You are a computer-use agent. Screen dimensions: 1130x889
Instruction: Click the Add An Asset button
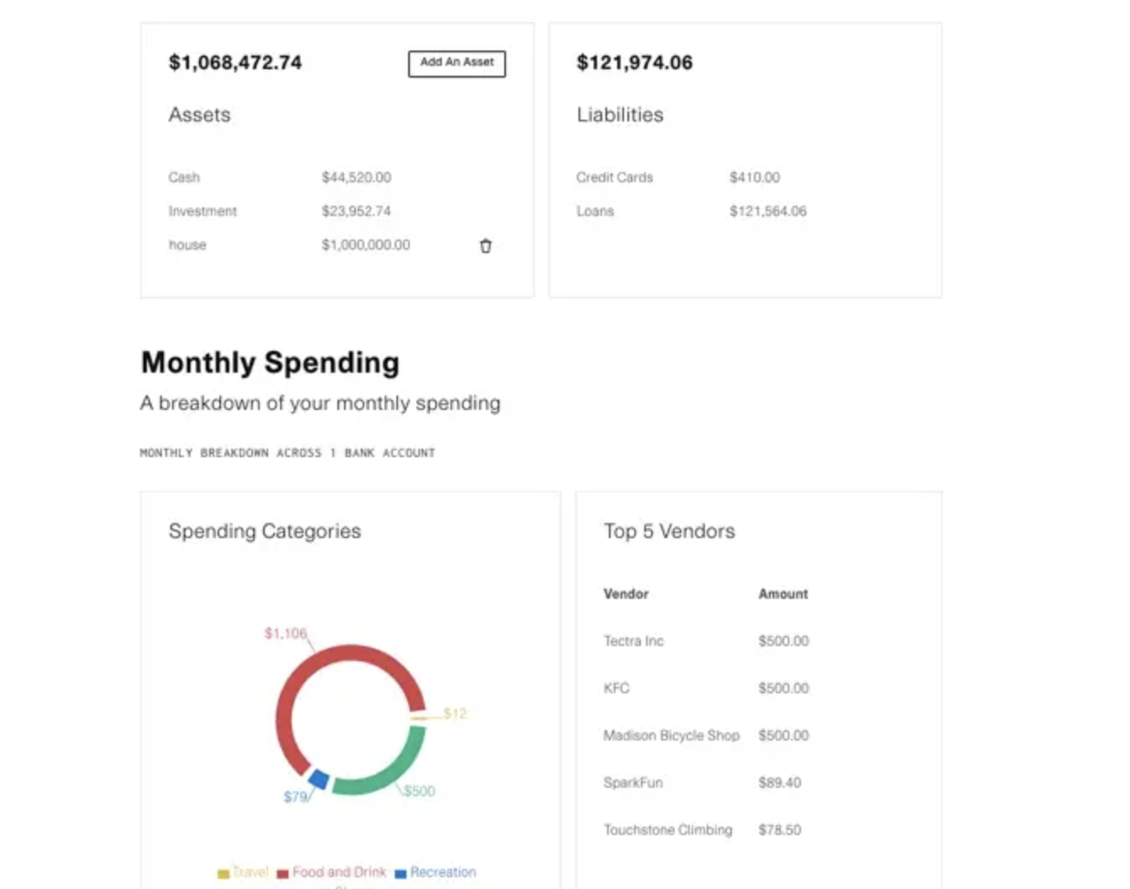pyautogui.click(x=456, y=63)
